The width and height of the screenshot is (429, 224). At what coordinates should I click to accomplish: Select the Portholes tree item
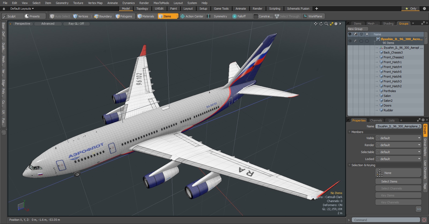[390, 91]
